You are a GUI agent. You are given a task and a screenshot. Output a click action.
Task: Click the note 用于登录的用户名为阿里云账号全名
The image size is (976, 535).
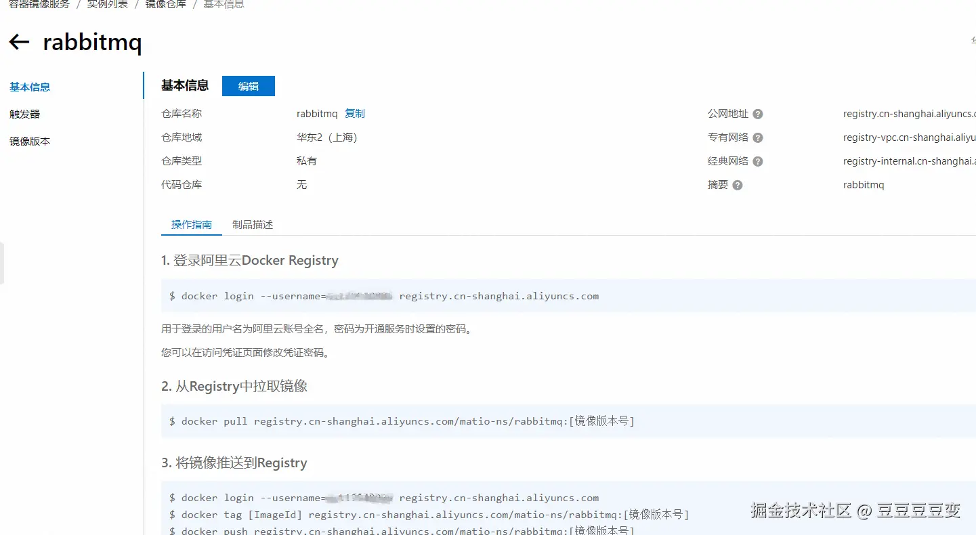click(x=316, y=329)
